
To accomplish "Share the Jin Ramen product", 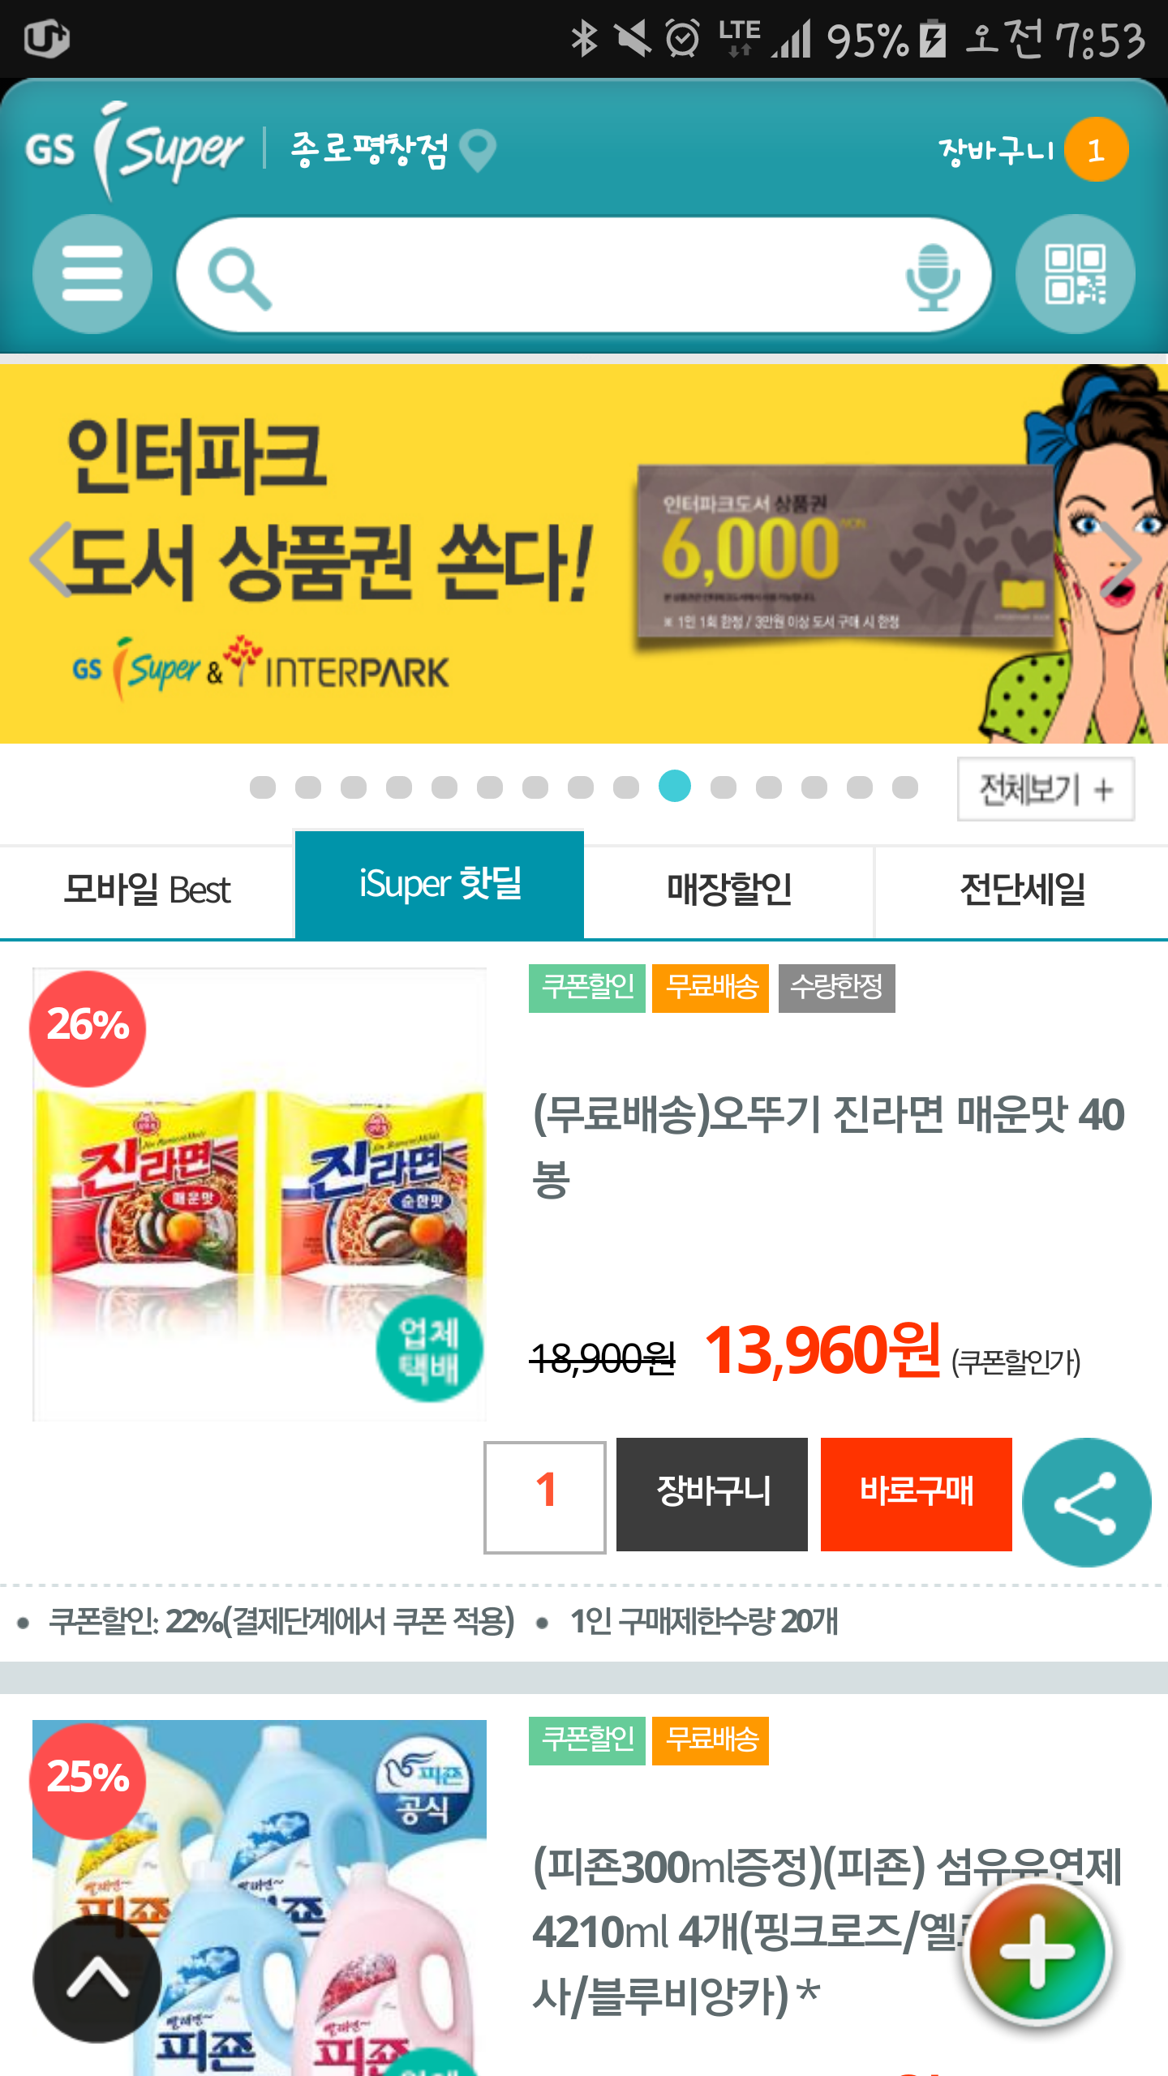I will [x=1086, y=1502].
